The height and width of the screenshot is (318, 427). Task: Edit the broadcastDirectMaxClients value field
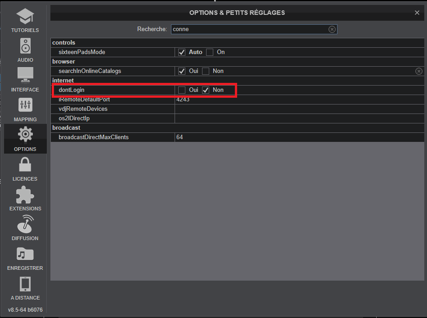point(297,137)
